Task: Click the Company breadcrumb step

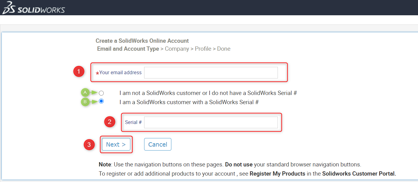Action: click(x=177, y=49)
